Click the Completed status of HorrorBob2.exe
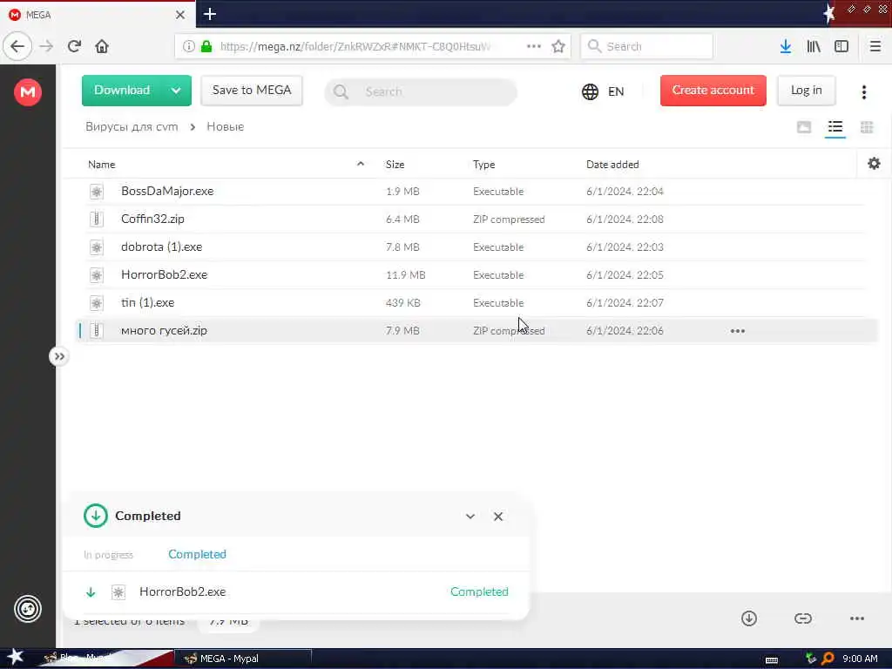Screen dimensions: 892x669 tap(479, 591)
